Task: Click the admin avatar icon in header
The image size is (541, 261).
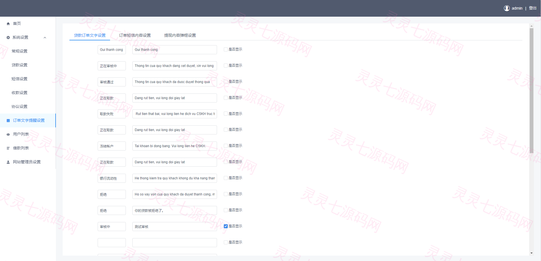Action: [507, 8]
